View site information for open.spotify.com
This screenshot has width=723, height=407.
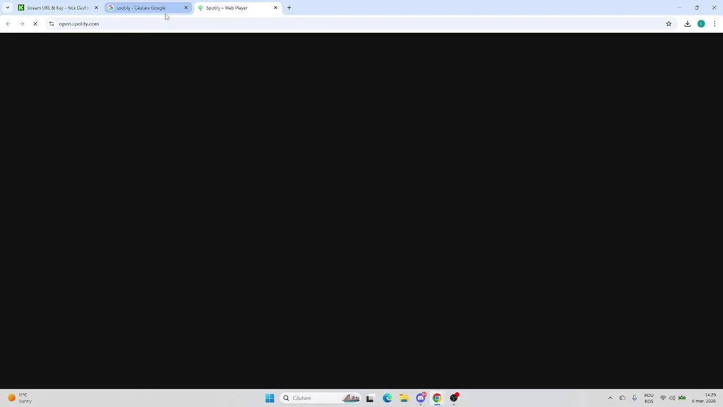[51, 24]
